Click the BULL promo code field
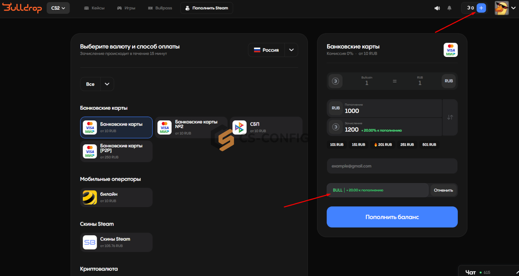The width and height of the screenshot is (519, 276). [378, 190]
